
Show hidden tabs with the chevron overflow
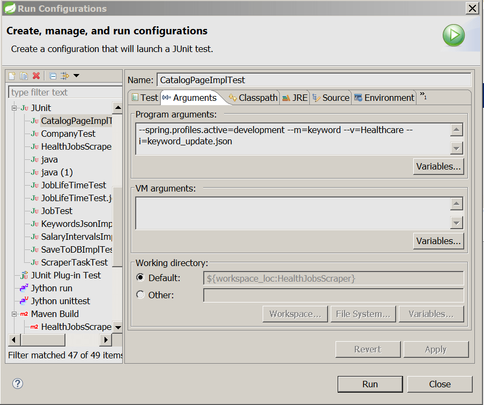click(423, 95)
